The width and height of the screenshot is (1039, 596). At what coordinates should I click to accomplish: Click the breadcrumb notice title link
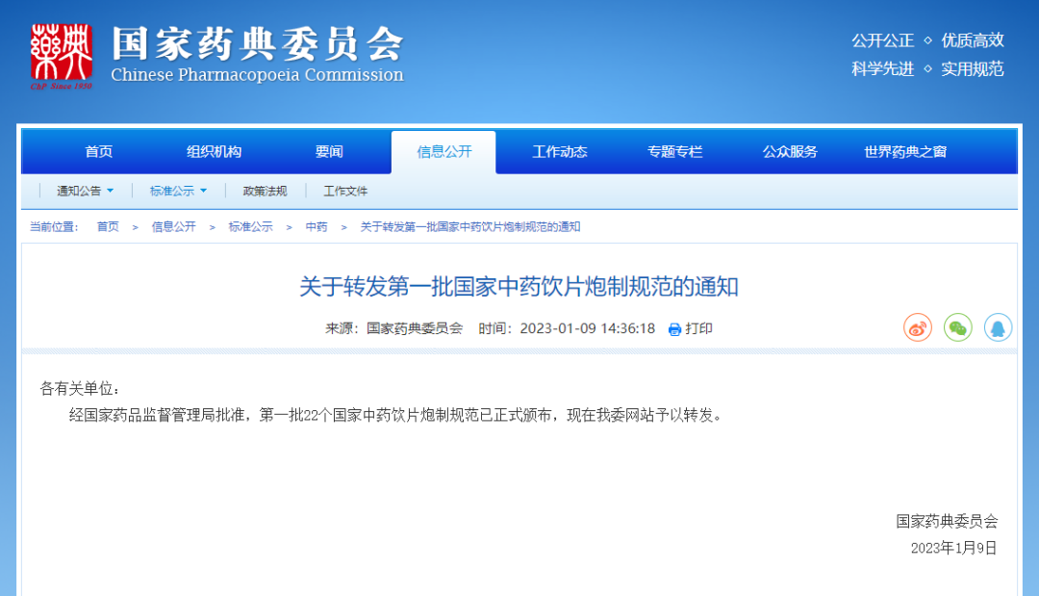[x=470, y=226]
